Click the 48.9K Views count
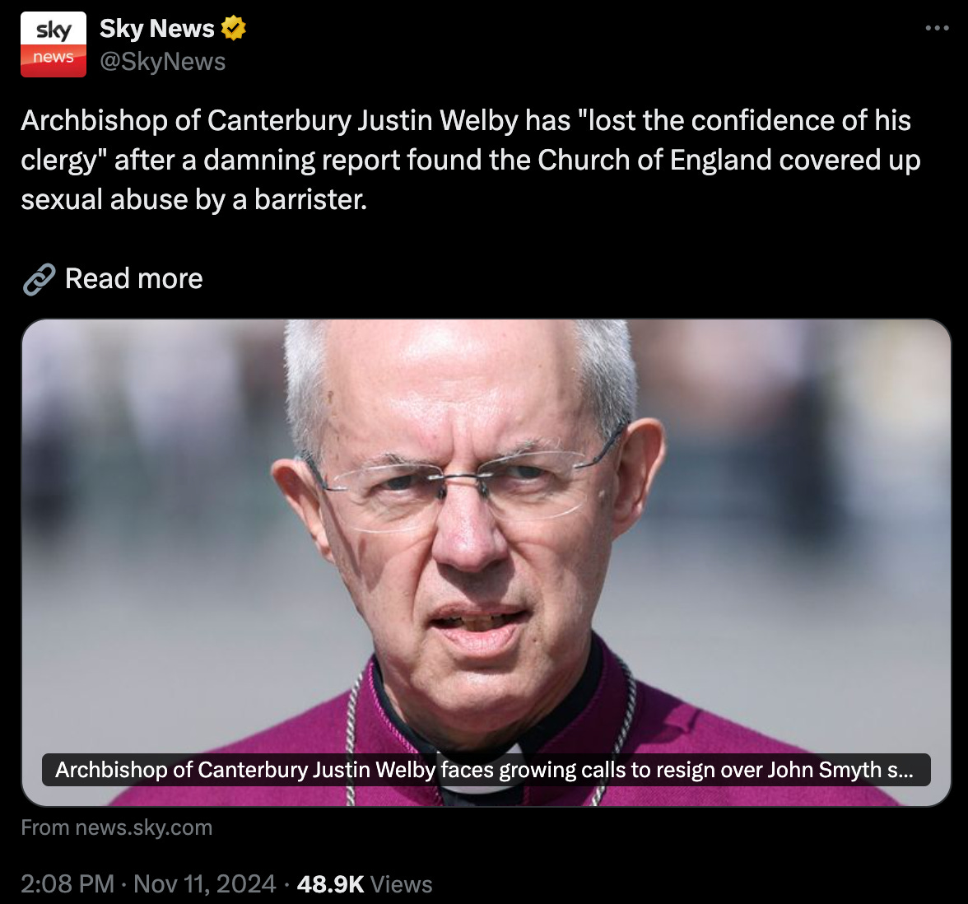Image resolution: width=968 pixels, height=904 pixels. click(364, 884)
